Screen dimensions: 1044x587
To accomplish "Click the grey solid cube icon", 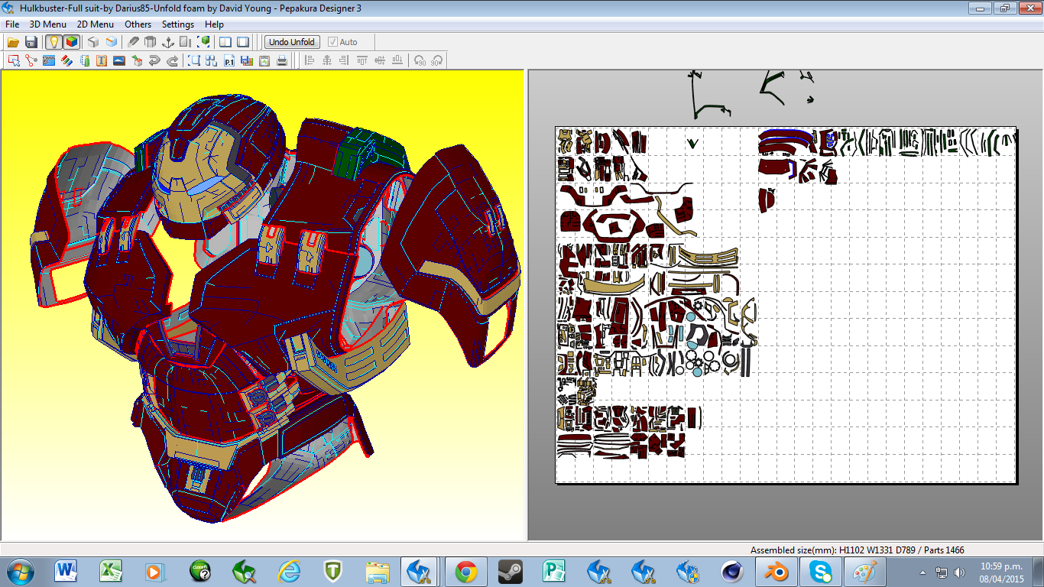I will (92, 42).
